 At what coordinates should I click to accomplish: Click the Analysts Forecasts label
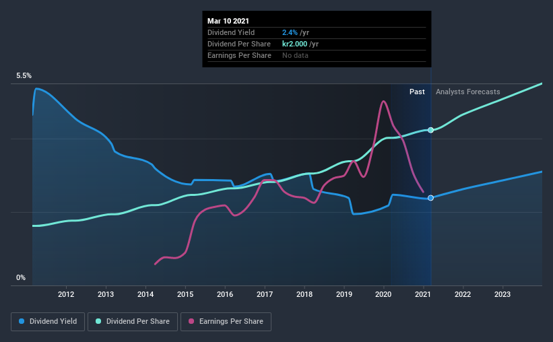click(x=467, y=92)
